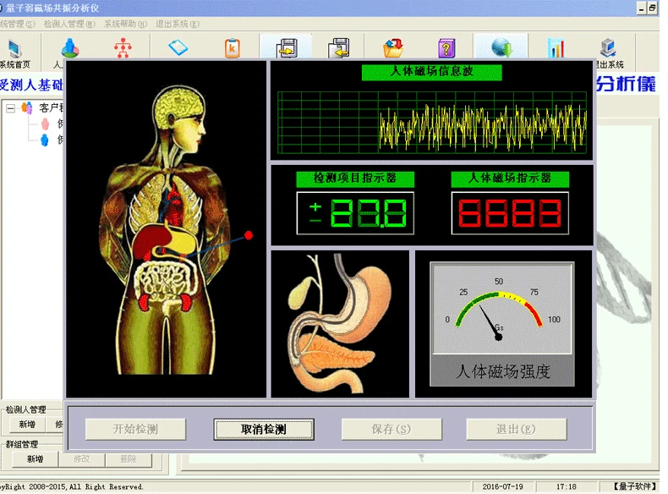This screenshot has width=668, height=494.
Task: Open the purple help book icon
Action: coord(446,48)
